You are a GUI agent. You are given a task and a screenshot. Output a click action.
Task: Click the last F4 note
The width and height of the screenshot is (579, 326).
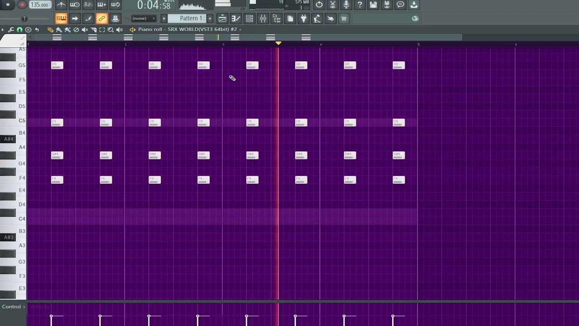point(399,180)
